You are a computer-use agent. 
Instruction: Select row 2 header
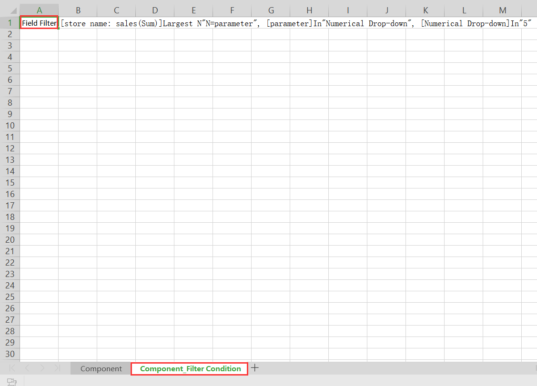point(10,34)
